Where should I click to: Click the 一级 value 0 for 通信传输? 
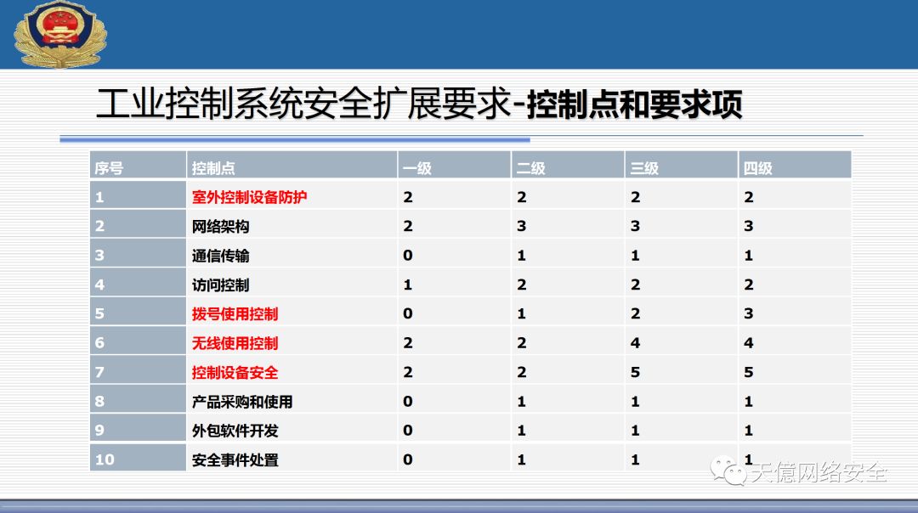point(408,255)
